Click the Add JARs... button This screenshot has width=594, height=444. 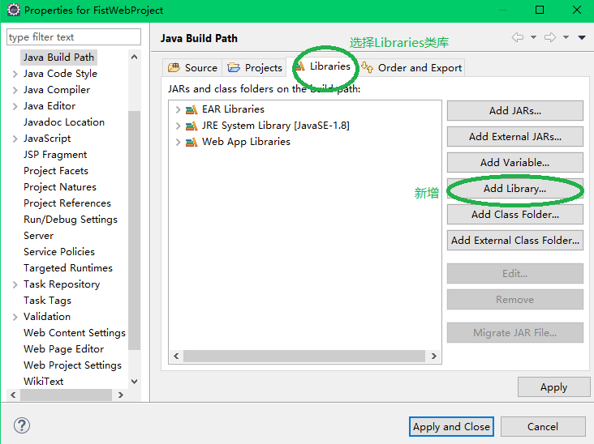click(x=515, y=110)
